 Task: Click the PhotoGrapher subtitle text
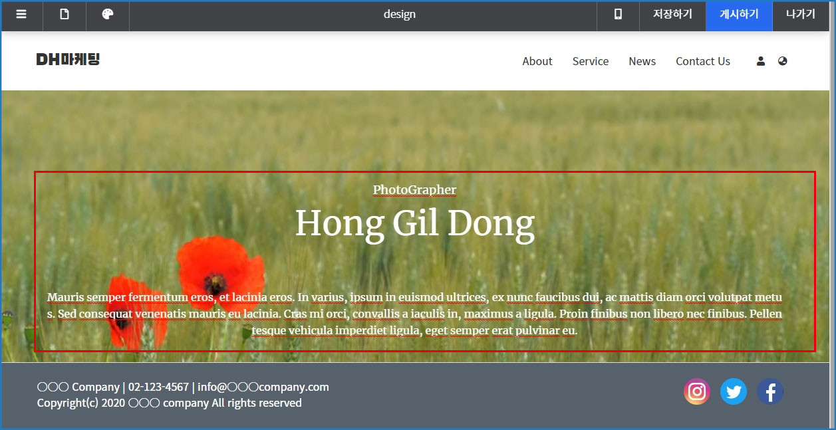pos(414,190)
